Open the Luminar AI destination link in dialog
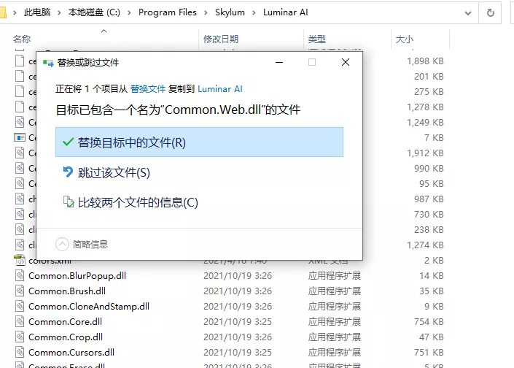 coord(220,89)
